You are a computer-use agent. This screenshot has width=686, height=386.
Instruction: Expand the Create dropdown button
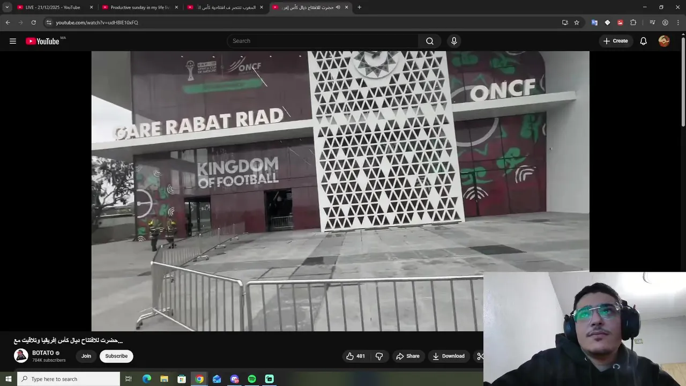[x=615, y=41]
